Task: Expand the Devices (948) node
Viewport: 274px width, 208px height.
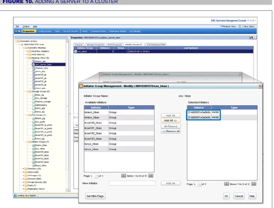Action: tap(24, 179)
